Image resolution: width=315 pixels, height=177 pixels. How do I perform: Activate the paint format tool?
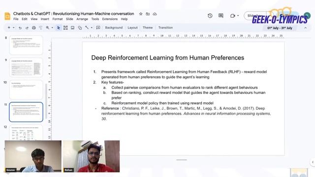click(40, 28)
